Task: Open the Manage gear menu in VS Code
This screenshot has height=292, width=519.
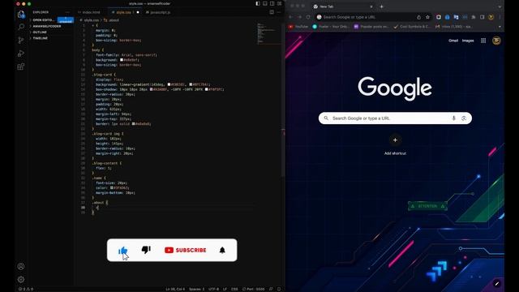Action: click(21, 279)
